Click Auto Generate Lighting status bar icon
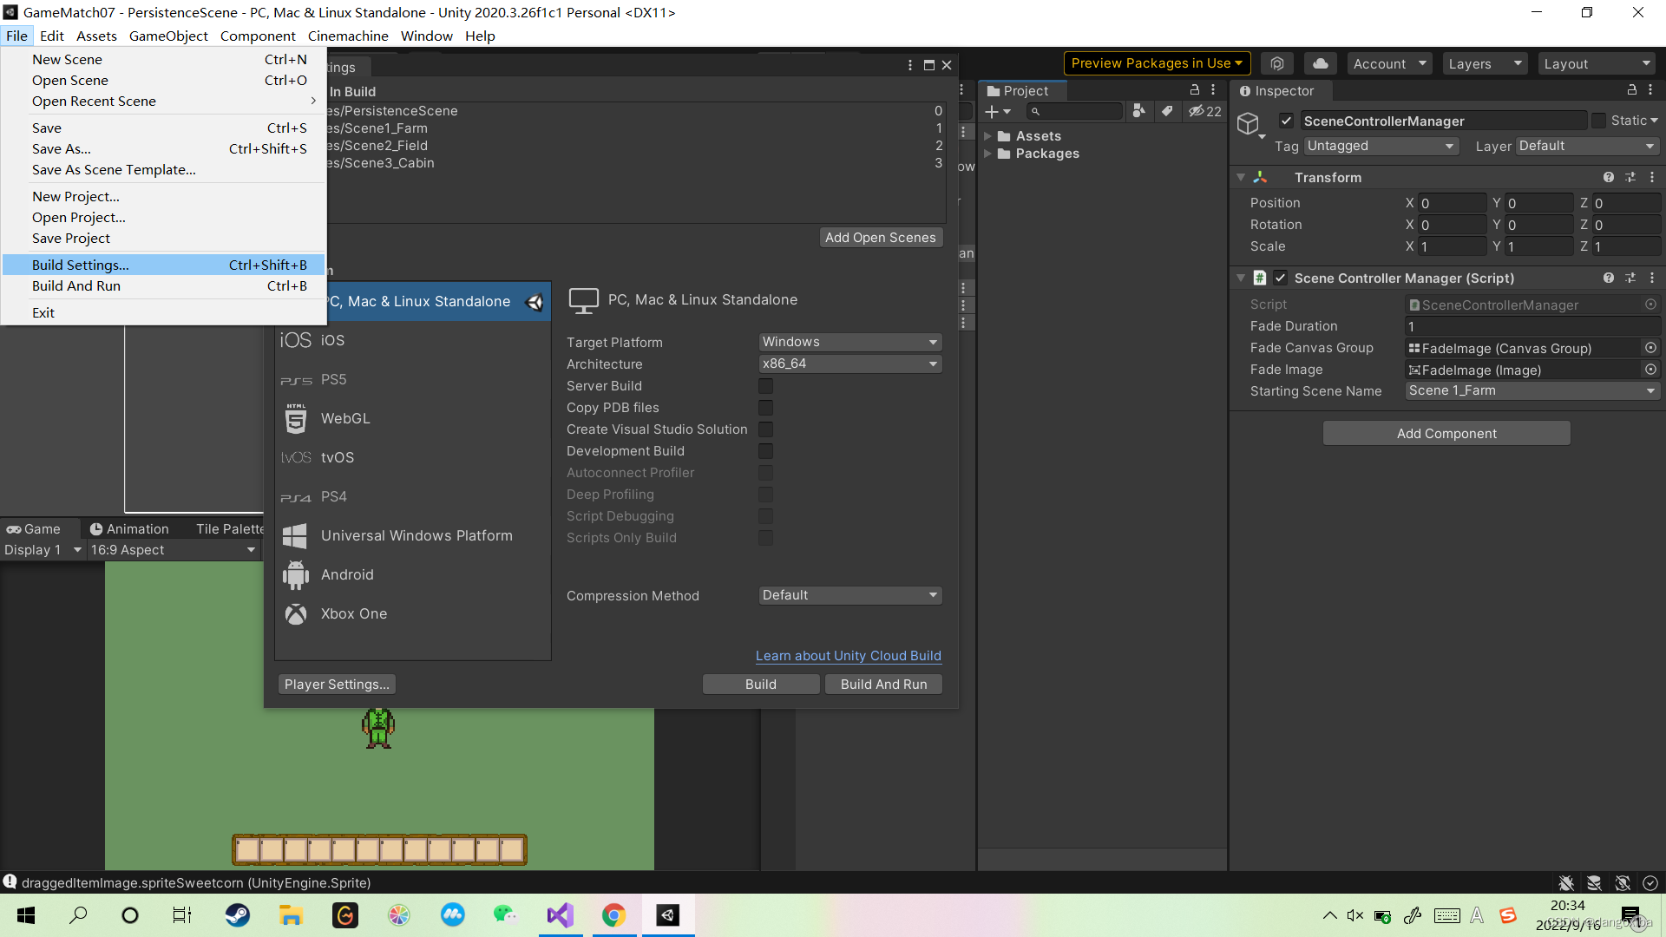The width and height of the screenshot is (1666, 937). [1622, 883]
